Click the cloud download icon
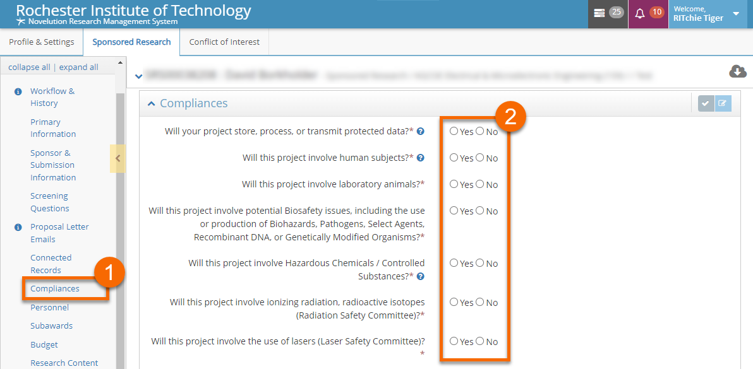The image size is (753, 369). click(737, 72)
